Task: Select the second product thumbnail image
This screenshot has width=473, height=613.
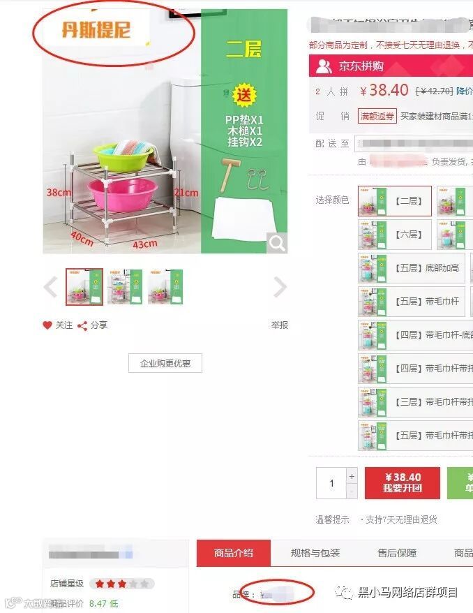Action: coord(125,286)
